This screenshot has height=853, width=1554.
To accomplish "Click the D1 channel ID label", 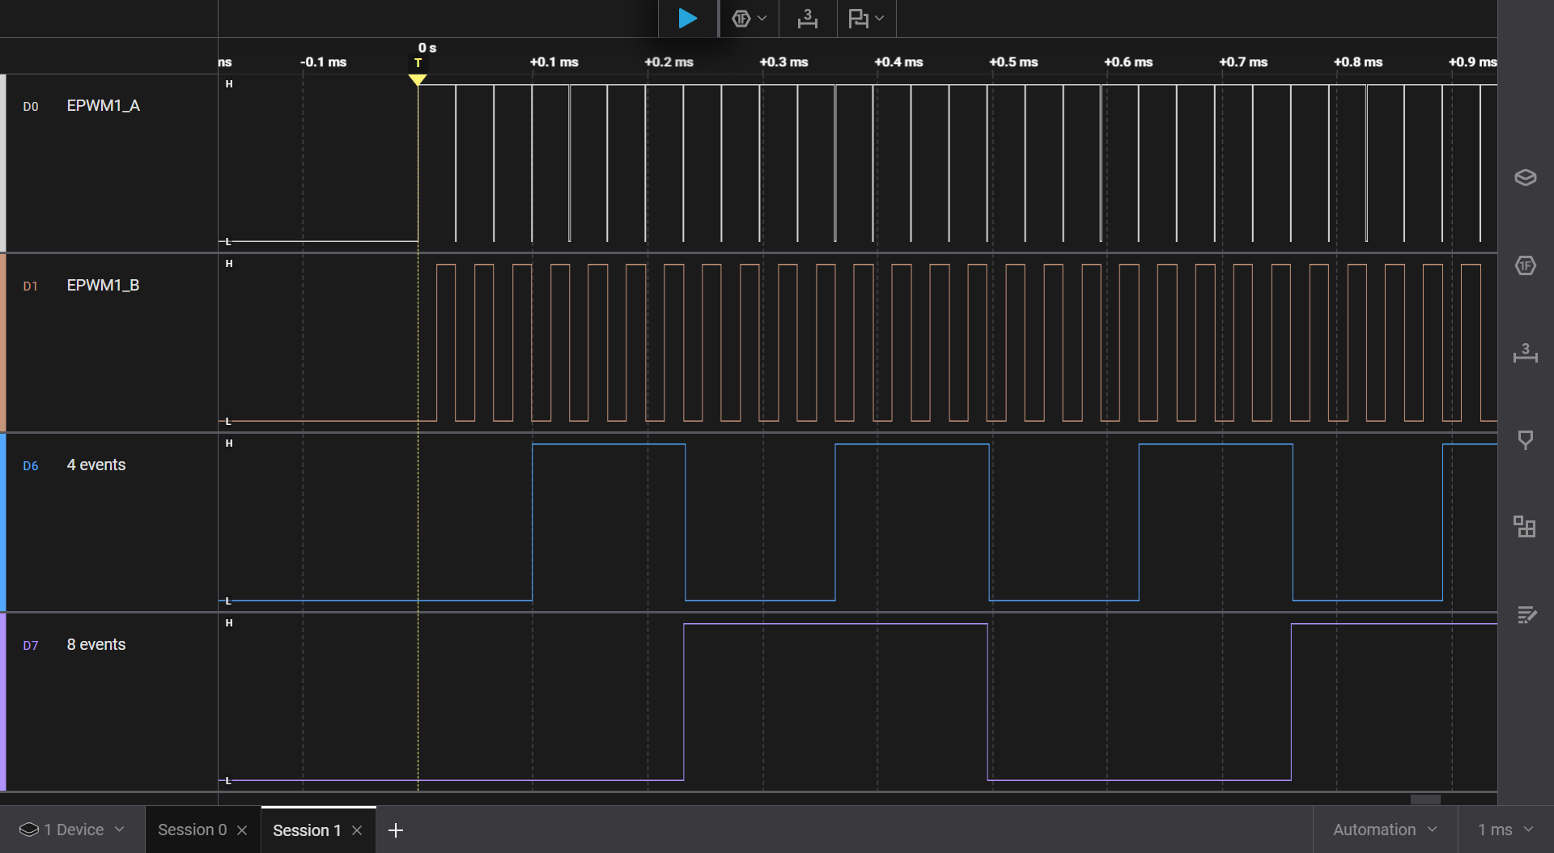I will tap(31, 286).
